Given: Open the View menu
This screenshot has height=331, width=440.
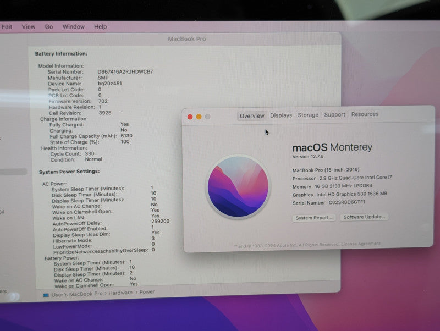Looking at the screenshot, I should coord(29,27).
